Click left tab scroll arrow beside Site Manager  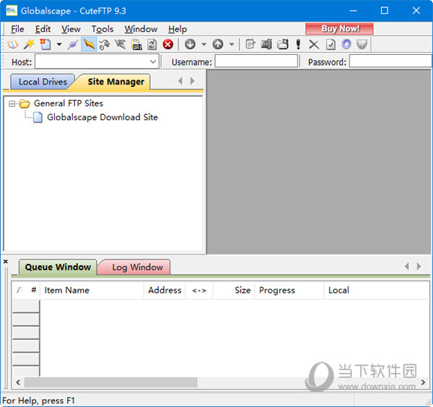pos(180,81)
